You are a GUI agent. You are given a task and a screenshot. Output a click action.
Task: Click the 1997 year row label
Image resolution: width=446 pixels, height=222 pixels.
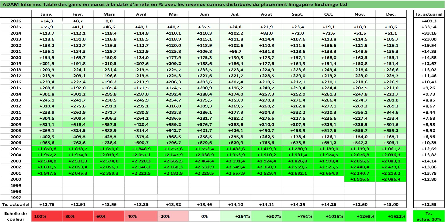[x=16, y=198]
